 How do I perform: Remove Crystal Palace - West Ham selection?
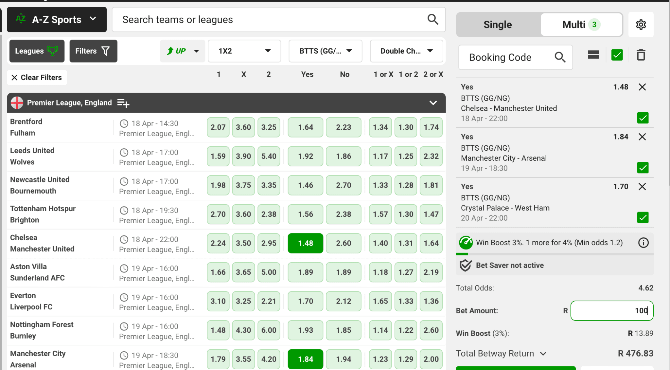(x=642, y=187)
